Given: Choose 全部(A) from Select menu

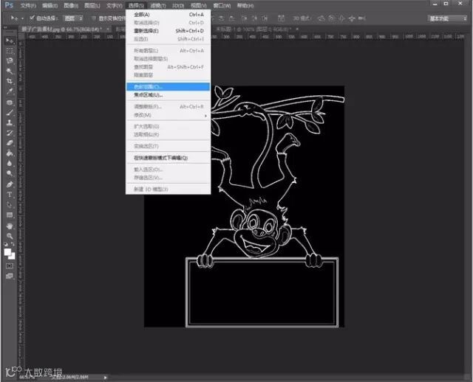Looking at the screenshot, I should point(168,15).
